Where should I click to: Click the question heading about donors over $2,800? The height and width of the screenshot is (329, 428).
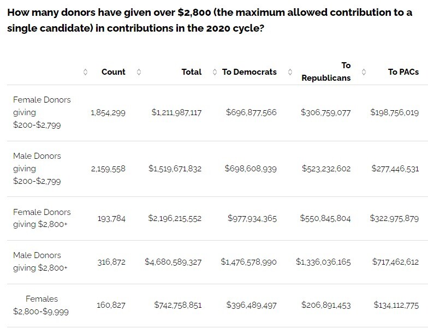pyautogui.click(x=210, y=20)
